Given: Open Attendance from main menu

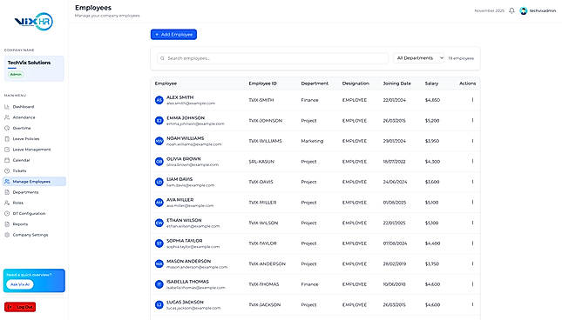Looking at the screenshot, I should tap(24, 117).
